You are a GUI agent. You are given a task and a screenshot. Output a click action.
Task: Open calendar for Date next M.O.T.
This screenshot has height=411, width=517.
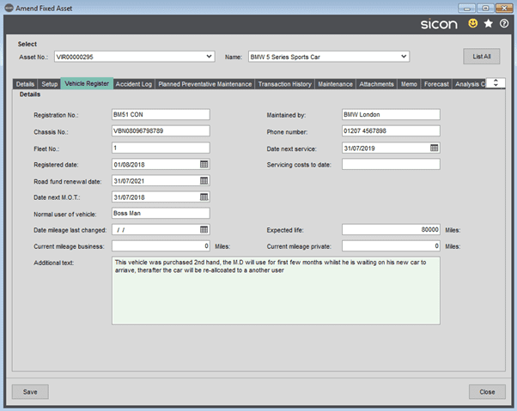pyautogui.click(x=204, y=197)
